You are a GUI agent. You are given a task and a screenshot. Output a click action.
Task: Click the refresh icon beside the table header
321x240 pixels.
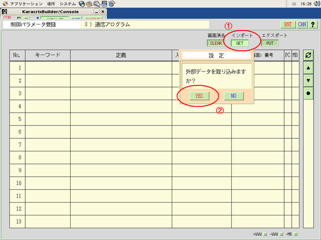tap(308, 55)
